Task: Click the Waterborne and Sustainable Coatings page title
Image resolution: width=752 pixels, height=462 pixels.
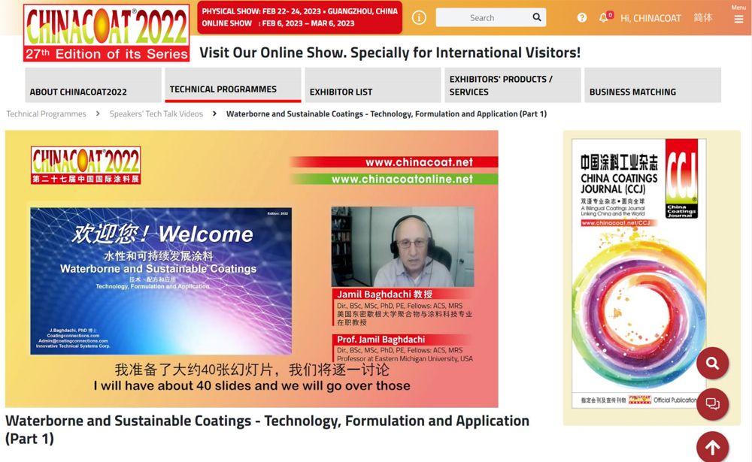Action: 267,430
